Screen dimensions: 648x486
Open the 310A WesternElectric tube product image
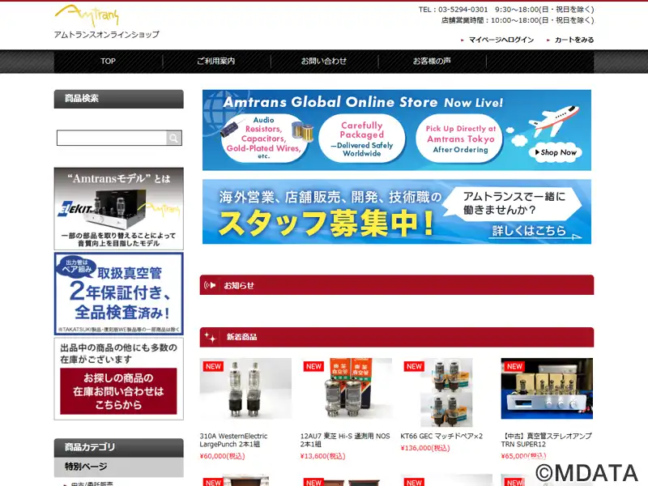tap(245, 389)
